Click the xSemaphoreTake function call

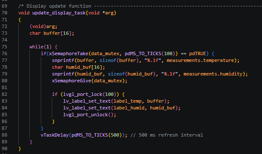point(68,53)
